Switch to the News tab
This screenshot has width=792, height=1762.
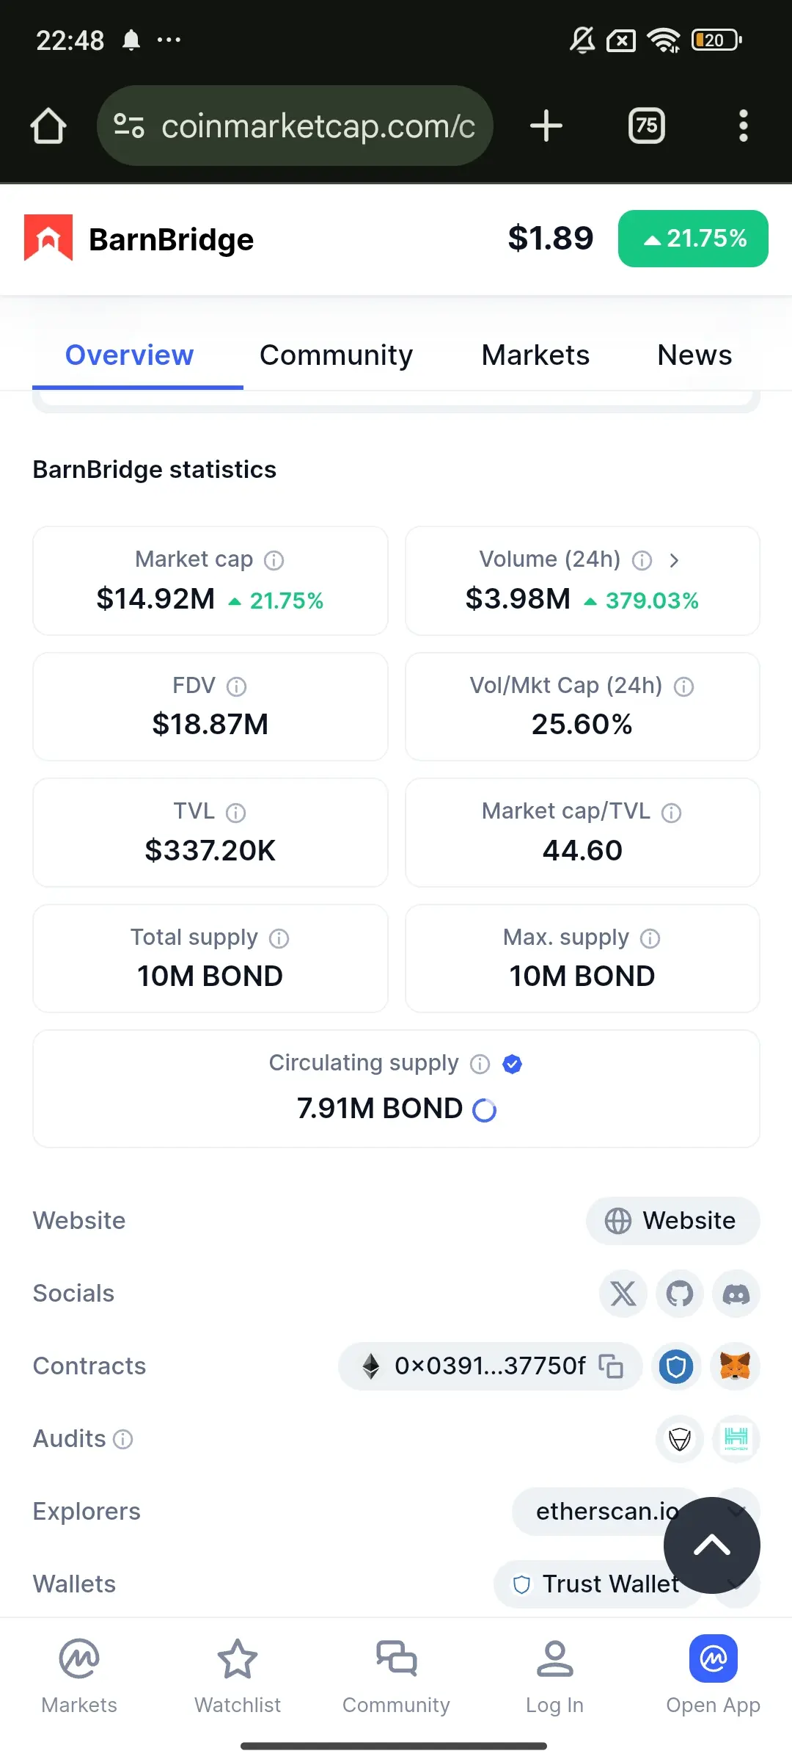pos(694,355)
